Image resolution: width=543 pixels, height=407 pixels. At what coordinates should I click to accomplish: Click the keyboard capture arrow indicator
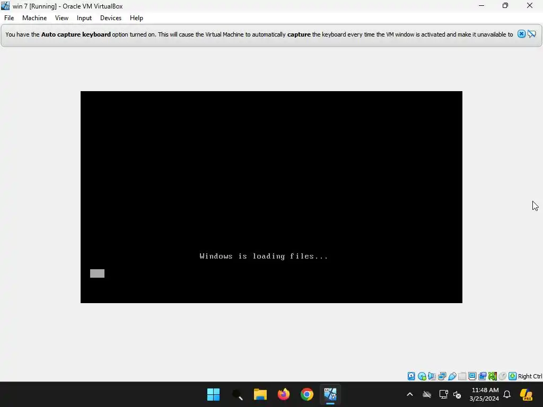click(513, 376)
